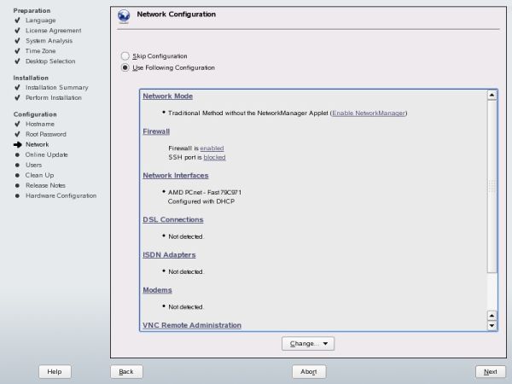Click the Network Configuration globe icon
This screenshot has width=512, height=384.
[124, 16]
